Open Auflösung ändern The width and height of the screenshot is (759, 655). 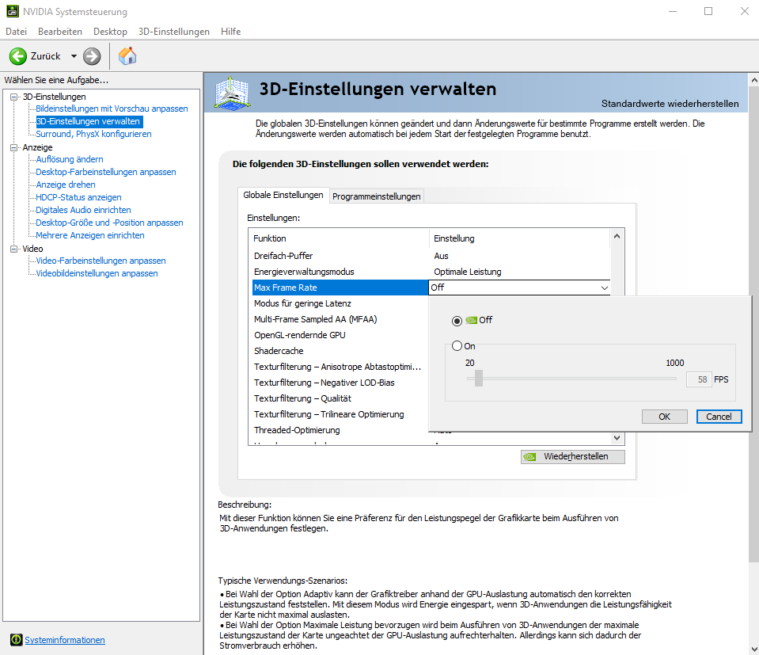pos(69,159)
